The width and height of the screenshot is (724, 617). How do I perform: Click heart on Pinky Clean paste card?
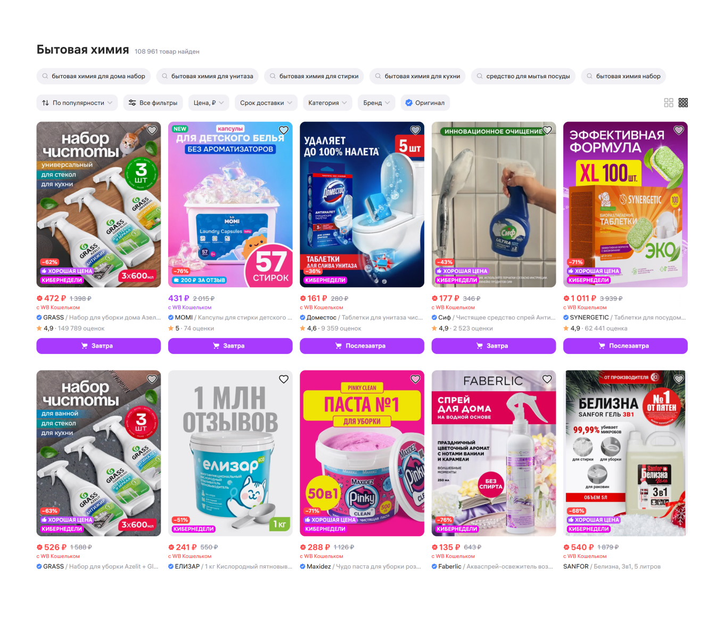pyautogui.click(x=415, y=379)
